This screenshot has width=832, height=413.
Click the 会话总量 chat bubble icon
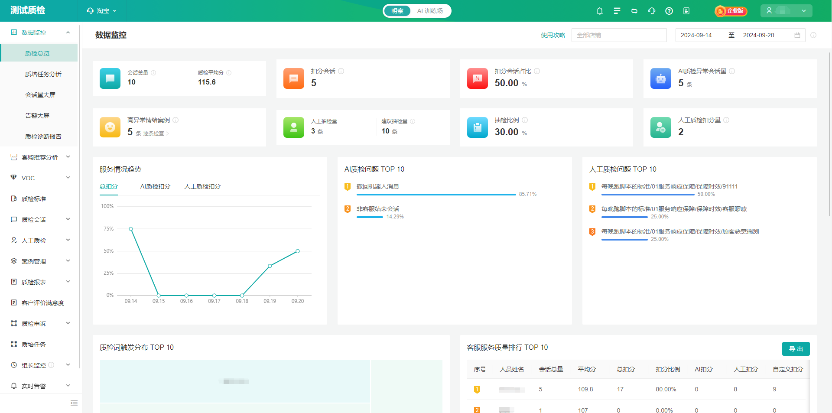click(110, 78)
